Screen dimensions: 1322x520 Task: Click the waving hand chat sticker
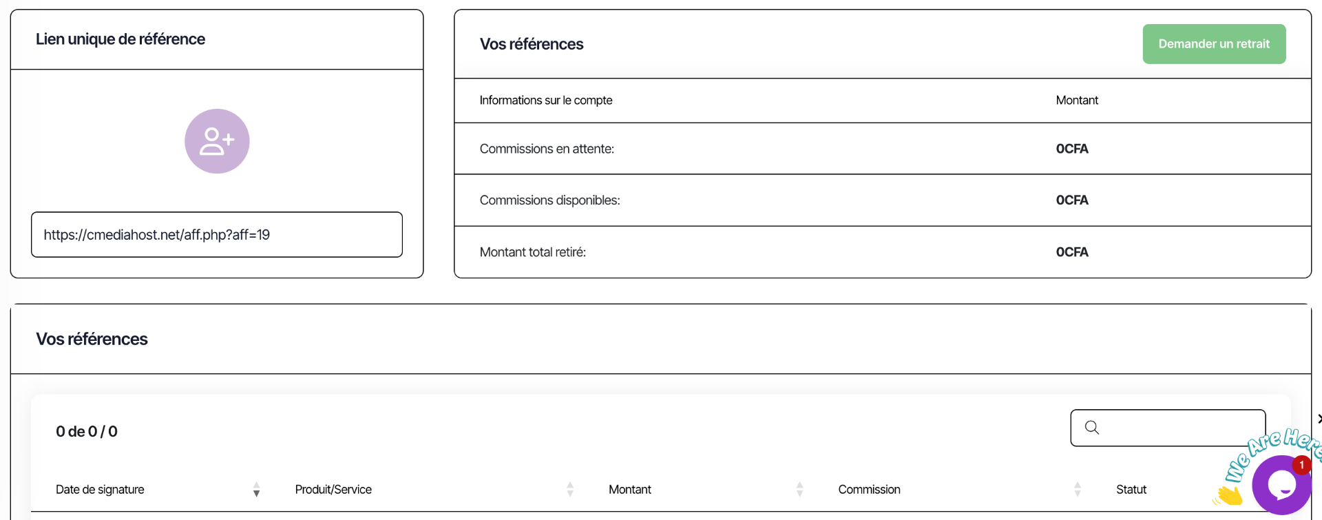point(1229,495)
